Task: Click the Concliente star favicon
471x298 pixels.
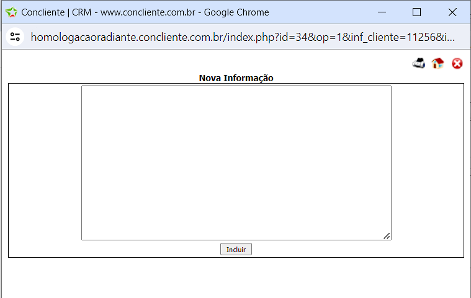Action: 11,12
